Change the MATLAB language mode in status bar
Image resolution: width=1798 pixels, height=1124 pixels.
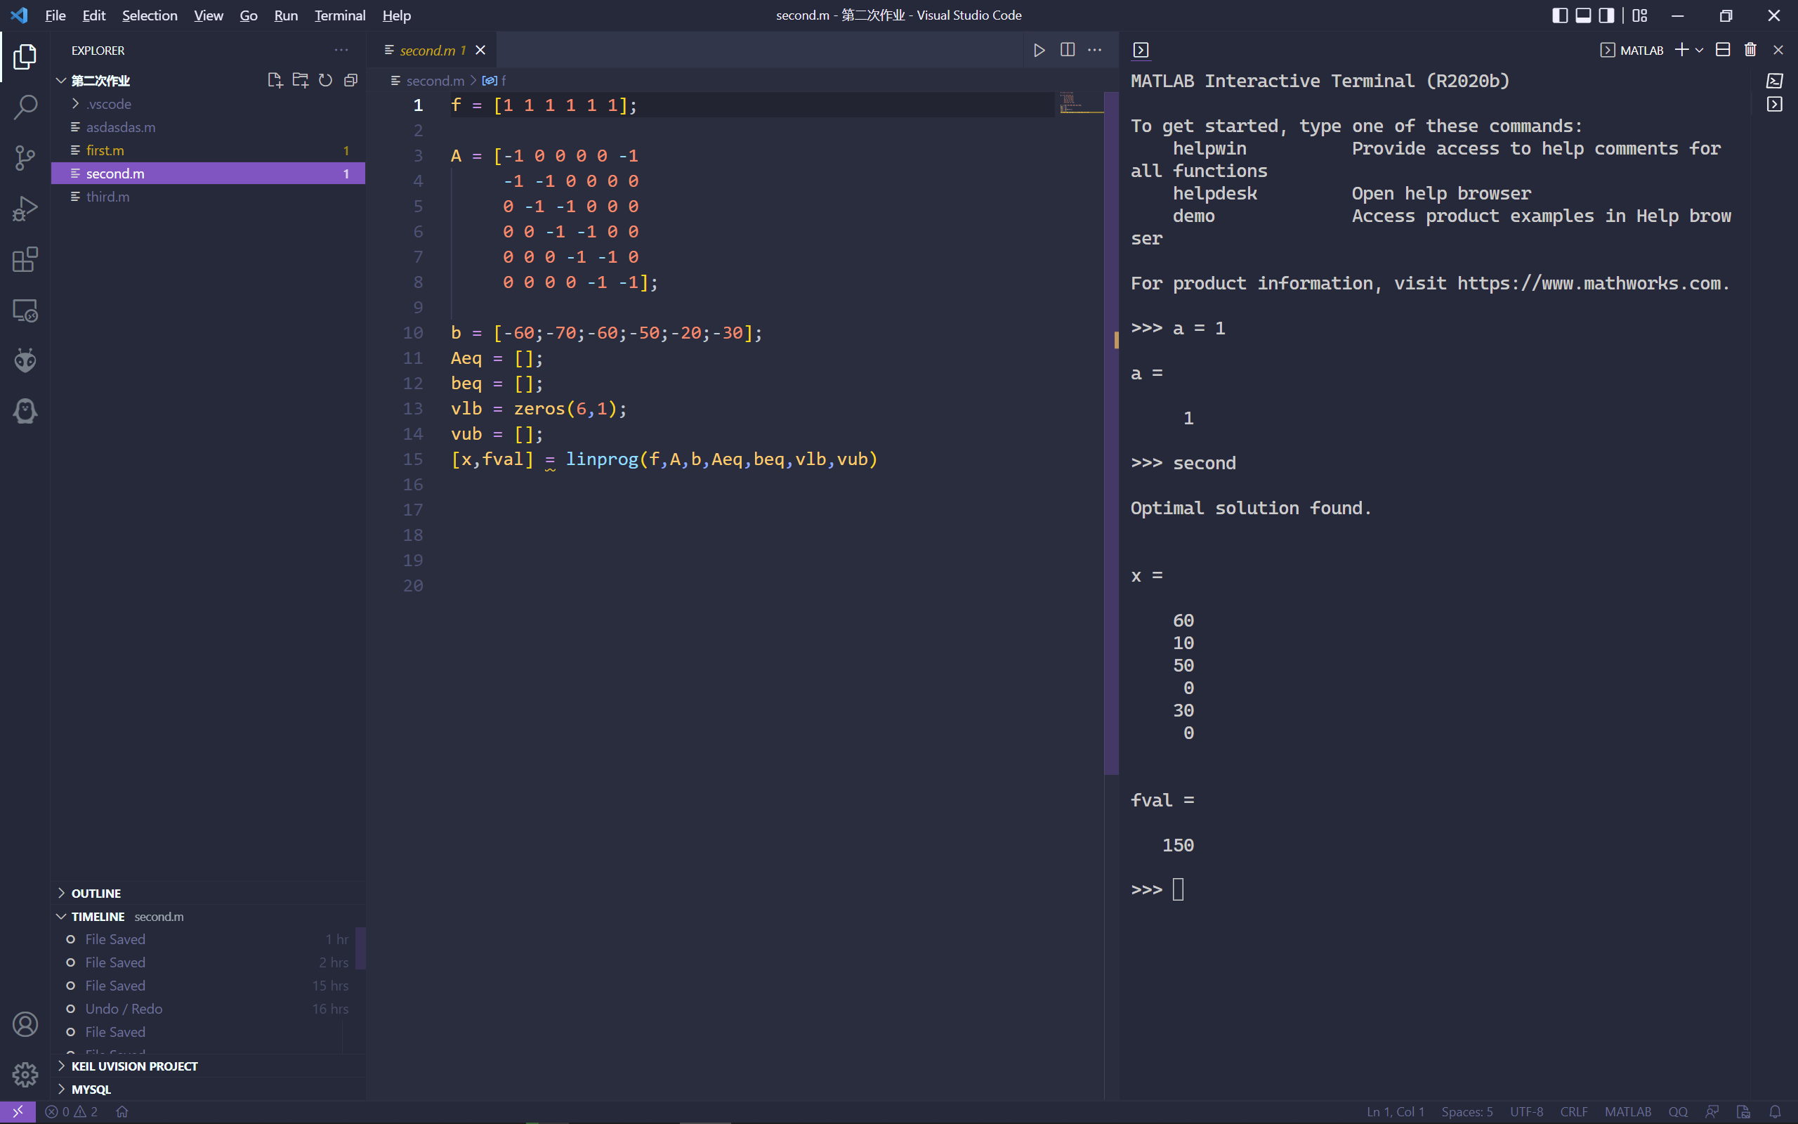tap(1627, 1111)
